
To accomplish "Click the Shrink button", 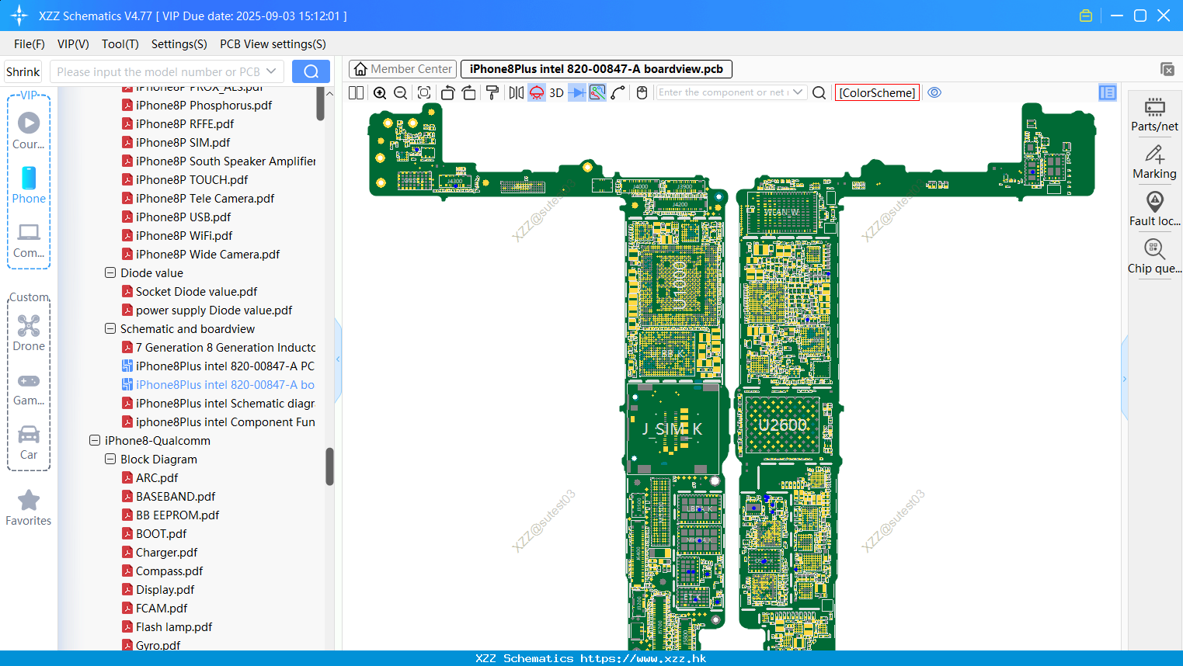I will coord(23,71).
